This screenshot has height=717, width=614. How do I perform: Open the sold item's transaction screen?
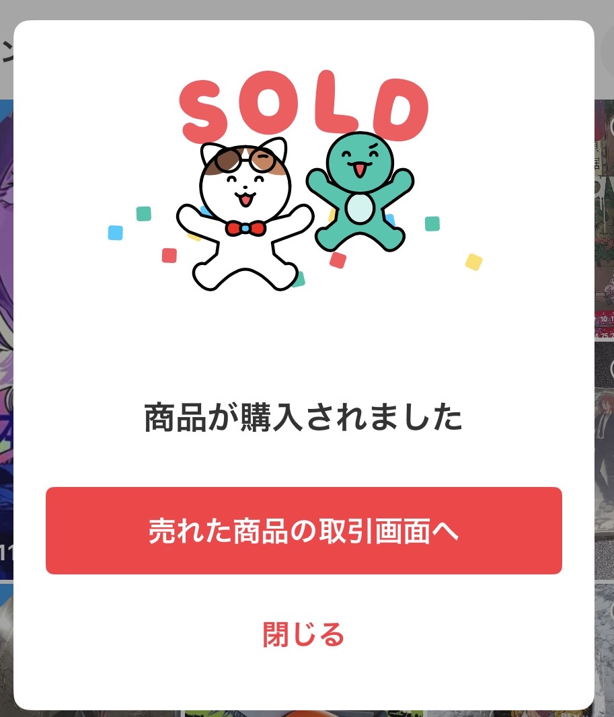coord(303,531)
